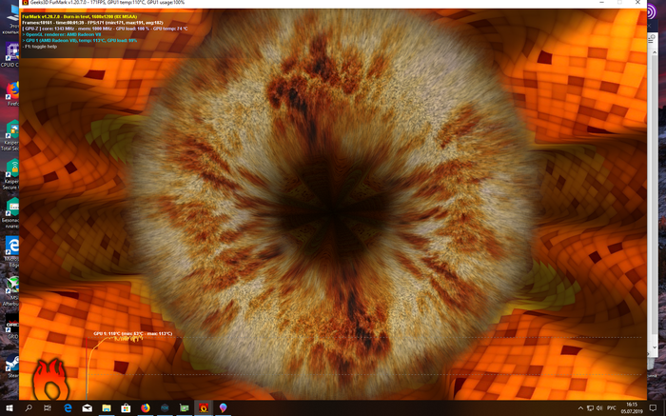Open Steam desktop shortcut
The width and height of the screenshot is (666, 416).
pyautogui.click(x=12, y=366)
